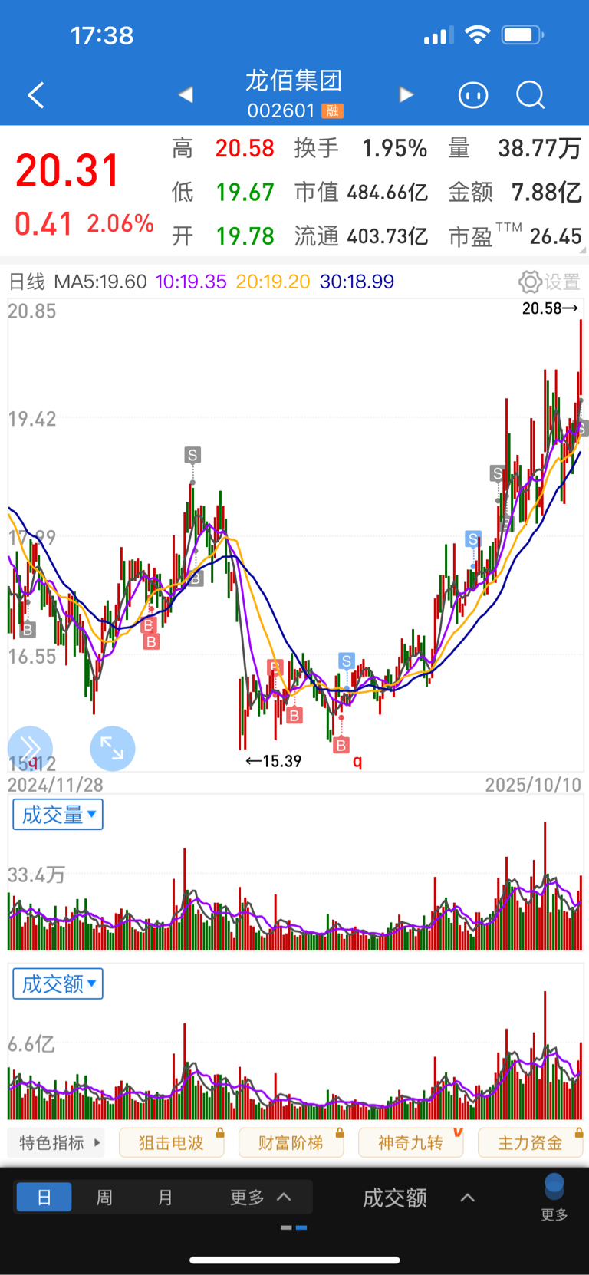Tap the 龙佰集团 stock title
589x1275 pixels.
click(x=294, y=81)
